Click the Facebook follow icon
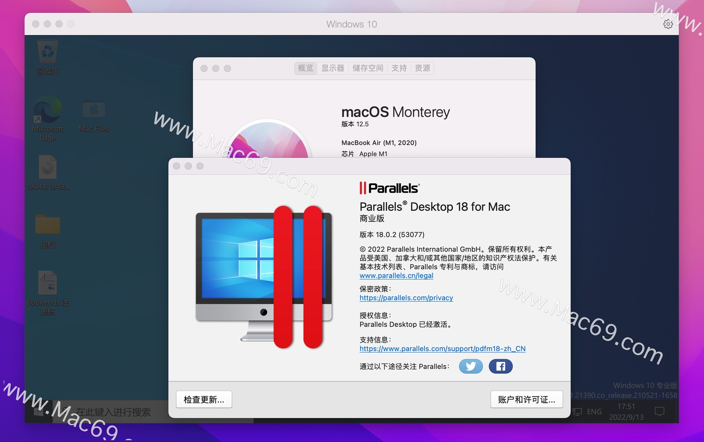 500,366
